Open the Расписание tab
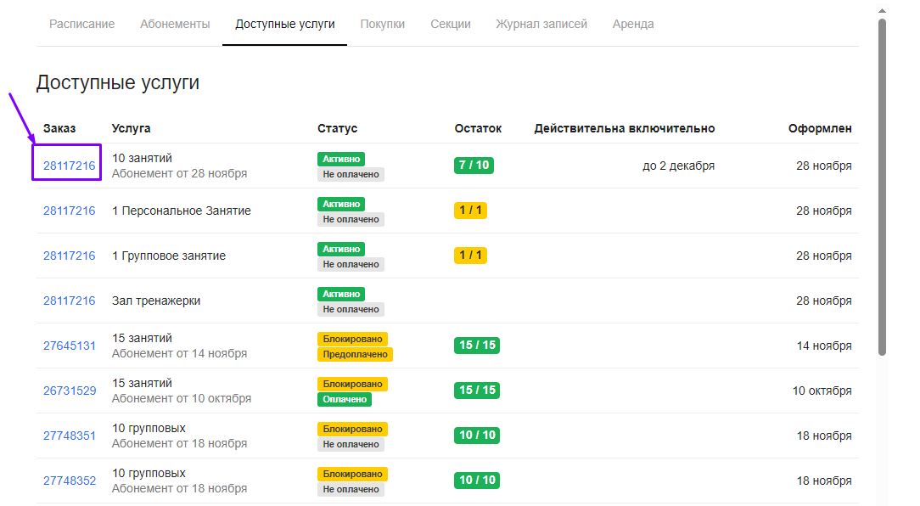920x506 pixels. (x=81, y=24)
